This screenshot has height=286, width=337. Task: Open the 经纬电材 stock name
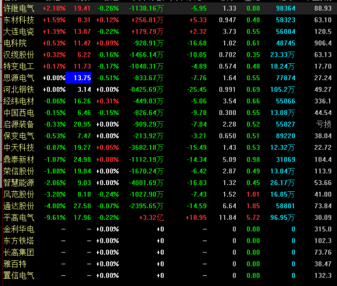[19, 102]
